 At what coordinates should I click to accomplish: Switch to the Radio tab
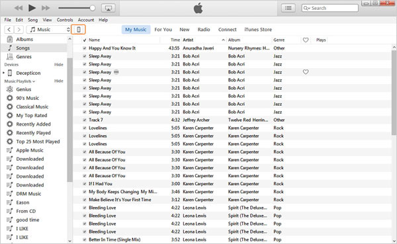(x=204, y=30)
